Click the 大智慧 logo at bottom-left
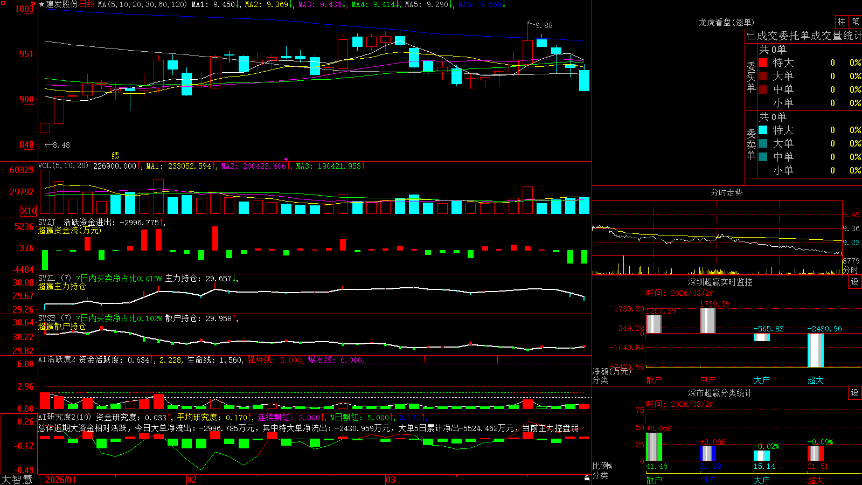This screenshot has height=485, width=862. (17, 480)
